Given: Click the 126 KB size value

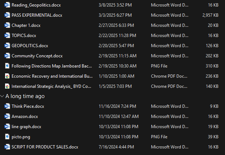Looking at the screenshot, I should click(212, 46).
